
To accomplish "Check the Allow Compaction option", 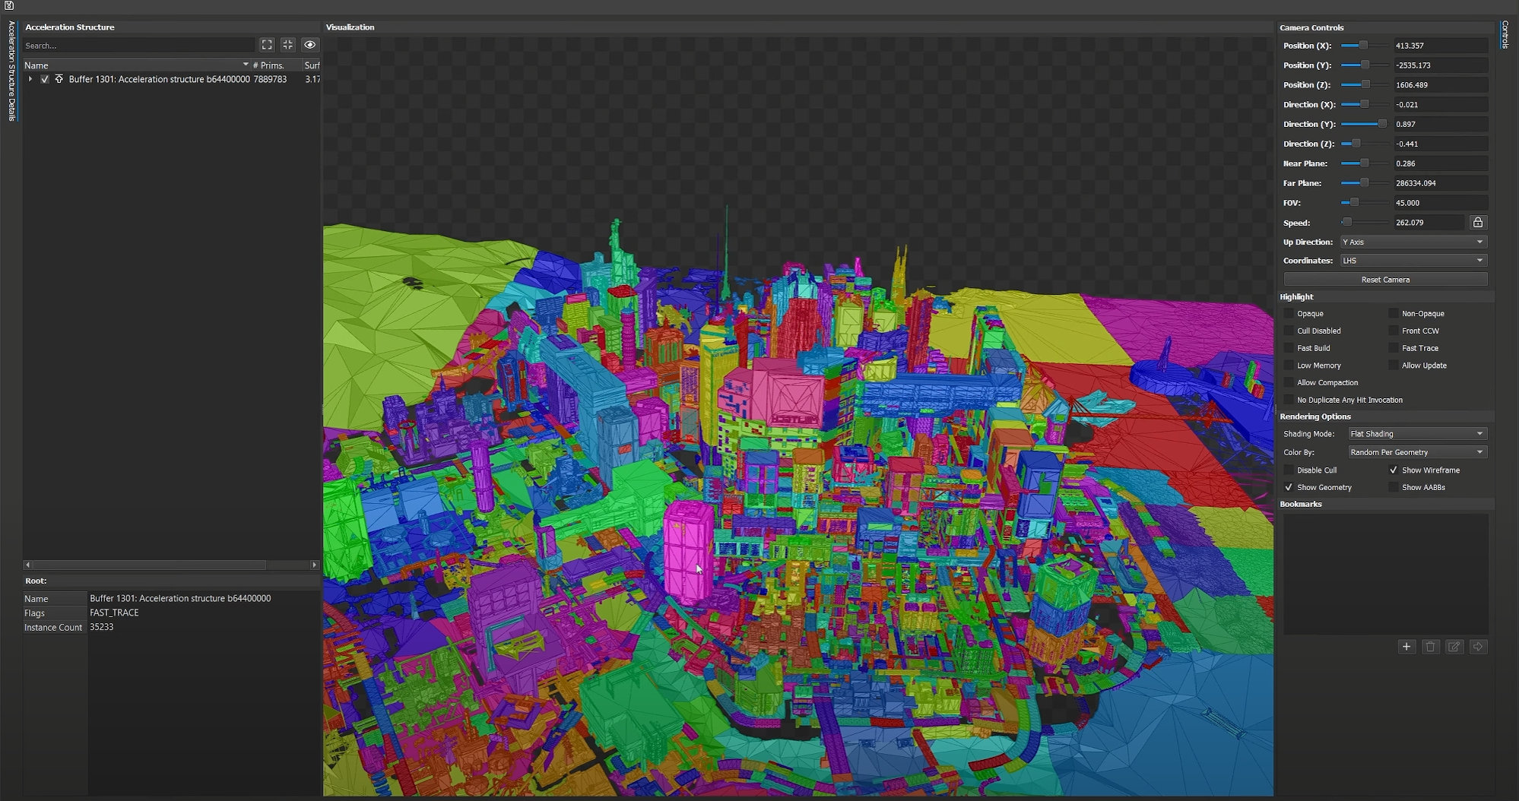I will point(1289,382).
